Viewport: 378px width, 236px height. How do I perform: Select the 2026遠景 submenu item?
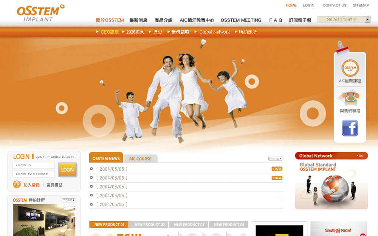tap(135, 32)
